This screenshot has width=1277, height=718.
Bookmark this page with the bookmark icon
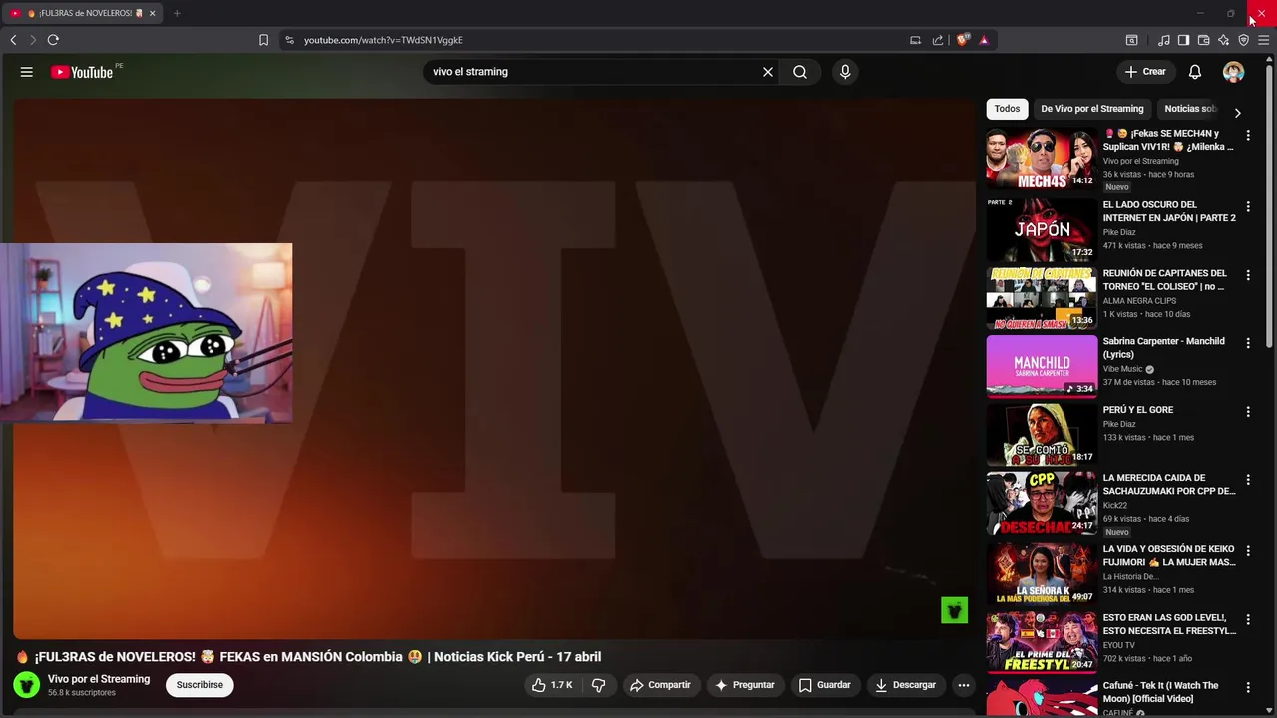click(x=263, y=40)
